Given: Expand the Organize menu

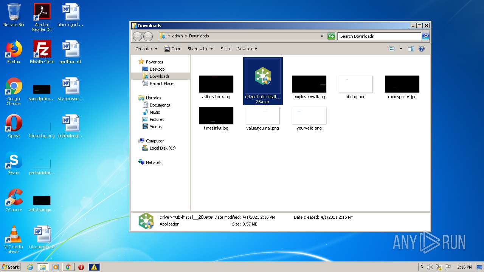Looking at the screenshot, I should point(146,49).
